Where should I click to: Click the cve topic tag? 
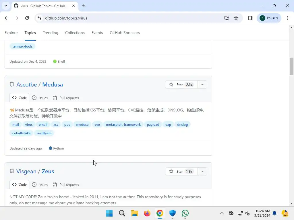tap(97, 125)
